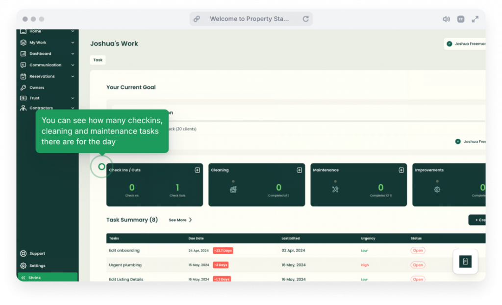The width and height of the screenshot is (502, 305).
Task: Open Dashboard in the sidebar menu
Action: click(40, 54)
